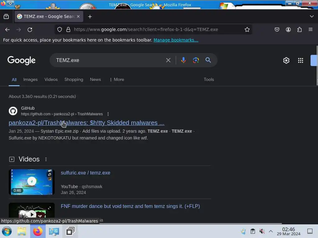Start voice search with microphone
The height and width of the screenshot is (238, 318).
(x=183, y=60)
